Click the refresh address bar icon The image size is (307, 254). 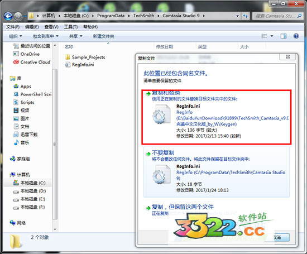point(246,16)
